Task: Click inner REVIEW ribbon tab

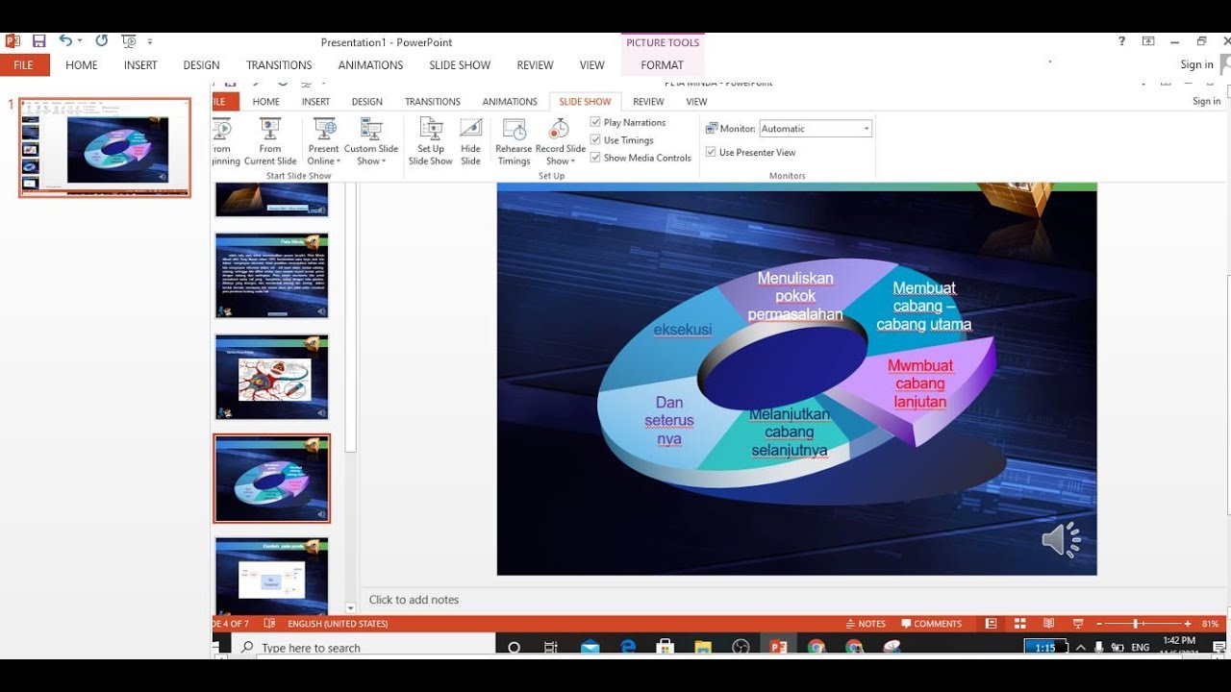Action: (648, 102)
